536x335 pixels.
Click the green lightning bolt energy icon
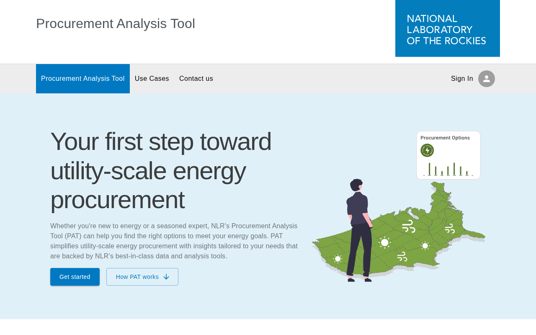pyautogui.click(x=427, y=150)
